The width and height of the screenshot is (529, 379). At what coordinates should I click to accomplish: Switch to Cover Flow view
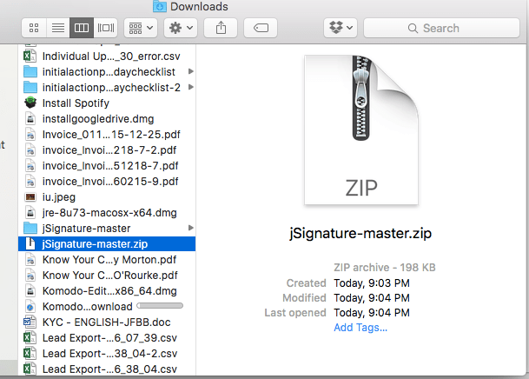coord(106,28)
